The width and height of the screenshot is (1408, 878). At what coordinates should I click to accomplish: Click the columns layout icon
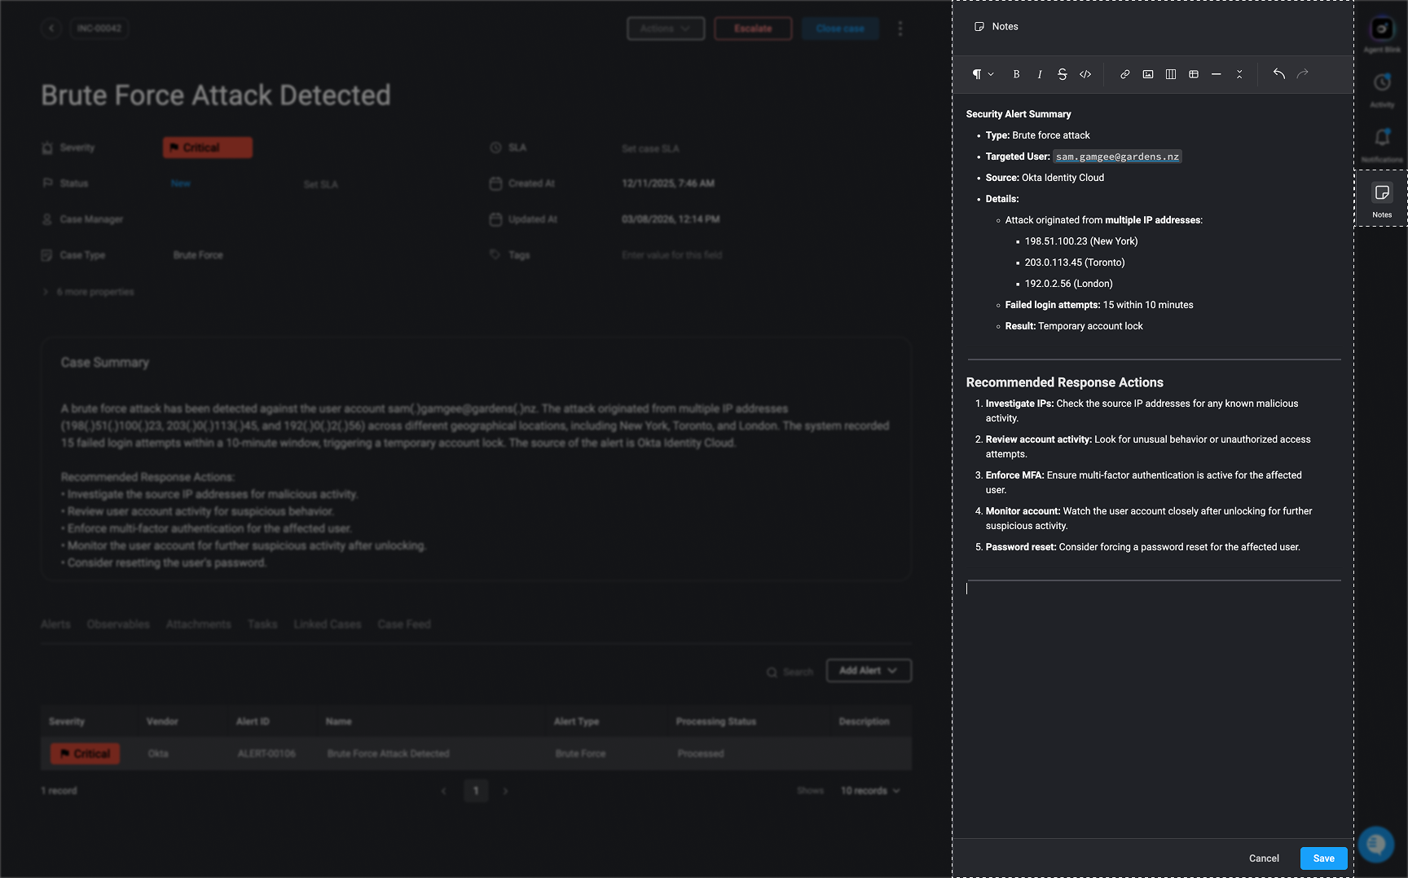1170,74
